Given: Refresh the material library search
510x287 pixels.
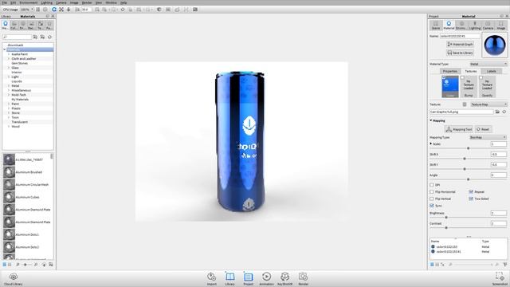Looking at the screenshot, I should (x=49, y=37).
